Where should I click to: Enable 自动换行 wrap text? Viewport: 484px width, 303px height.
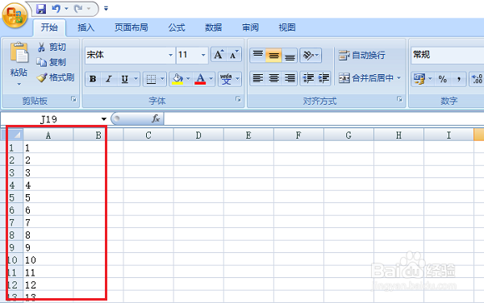[x=361, y=55]
